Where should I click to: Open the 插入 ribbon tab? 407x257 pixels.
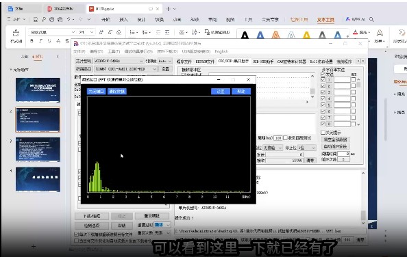click(123, 20)
